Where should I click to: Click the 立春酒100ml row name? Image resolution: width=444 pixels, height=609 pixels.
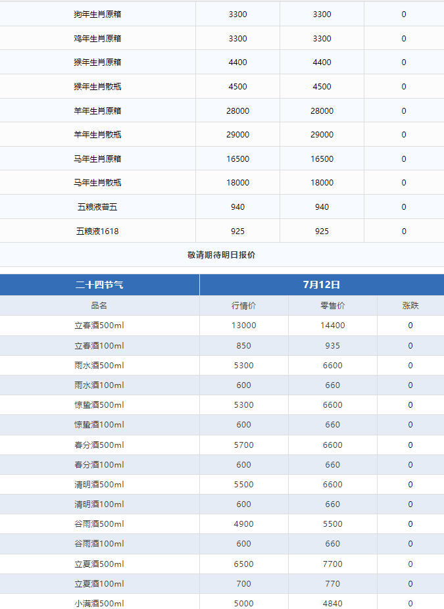point(99,346)
